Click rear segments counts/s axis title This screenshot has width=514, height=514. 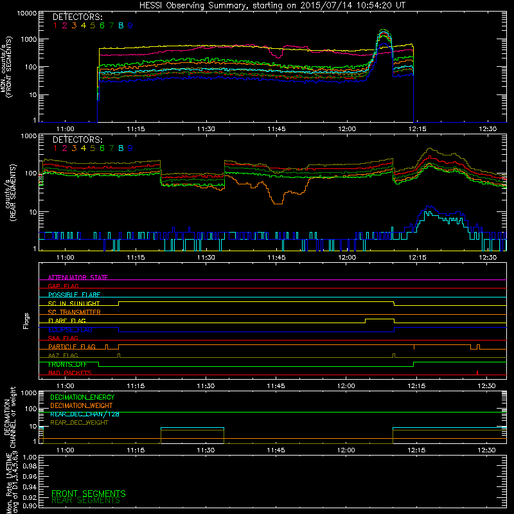tap(9, 193)
